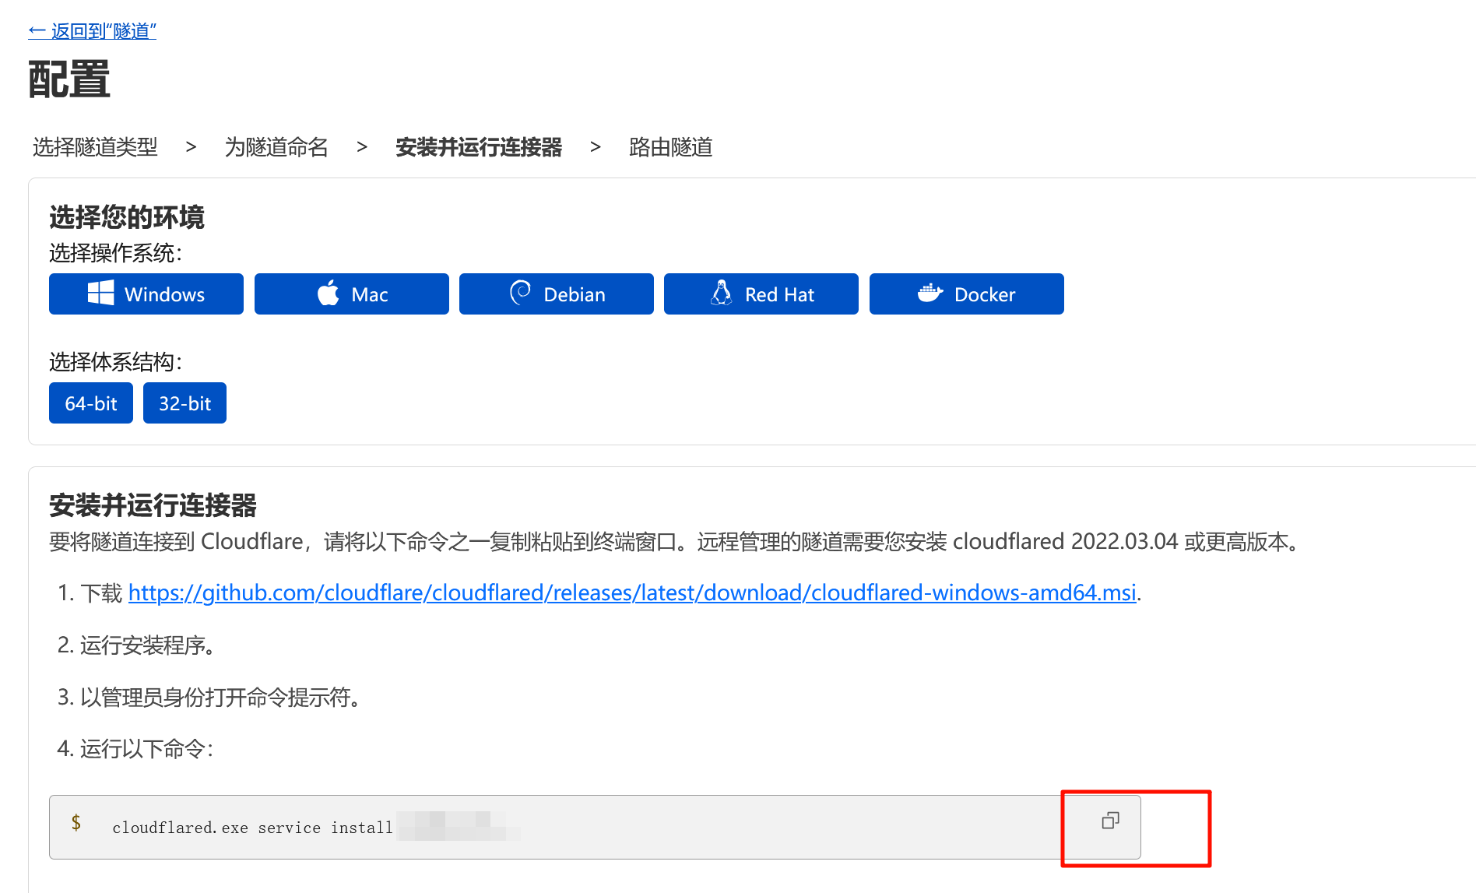This screenshot has height=893, width=1476.
Task: Click step 4 text 运行以下命令
Action: (x=146, y=749)
